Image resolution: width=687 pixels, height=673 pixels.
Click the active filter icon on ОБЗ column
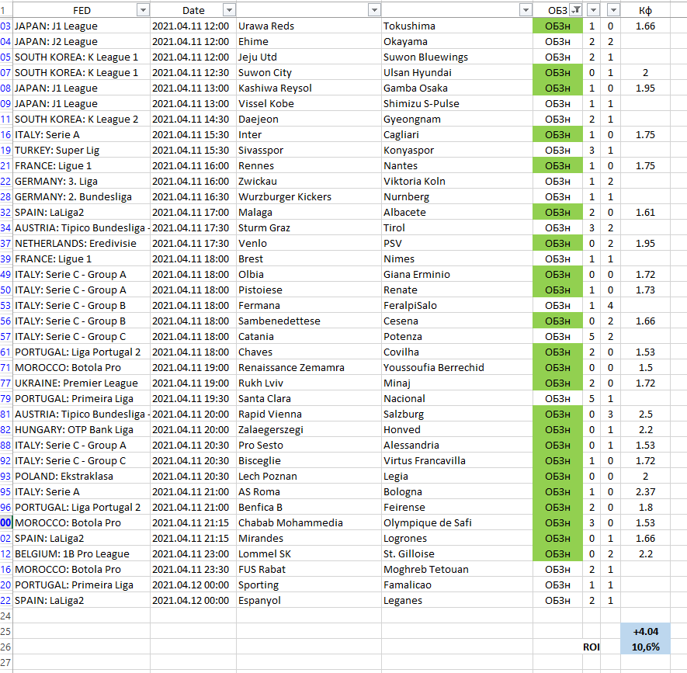(x=575, y=10)
